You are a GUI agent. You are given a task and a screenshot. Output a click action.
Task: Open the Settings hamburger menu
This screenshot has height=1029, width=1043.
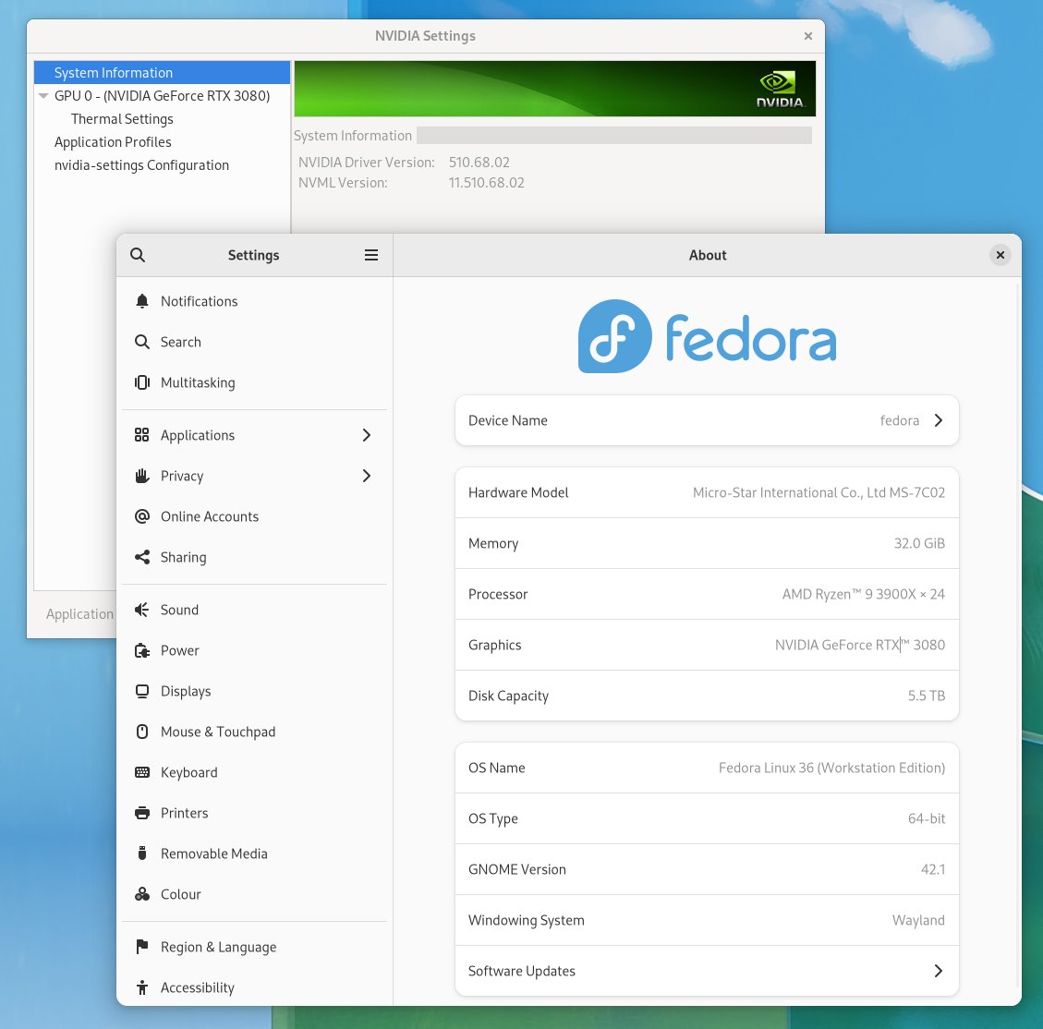coord(371,255)
